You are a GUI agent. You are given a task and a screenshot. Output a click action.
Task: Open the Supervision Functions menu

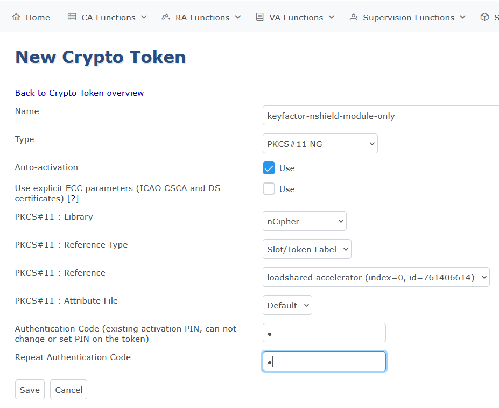click(407, 17)
